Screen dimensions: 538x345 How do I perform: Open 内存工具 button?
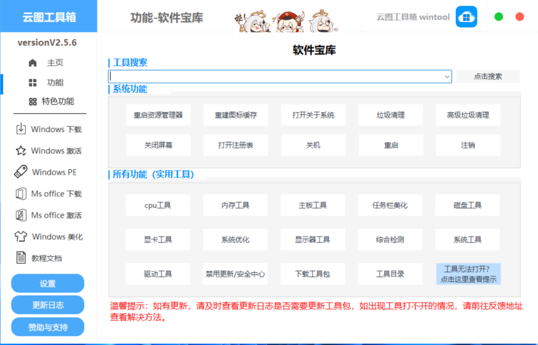click(235, 206)
